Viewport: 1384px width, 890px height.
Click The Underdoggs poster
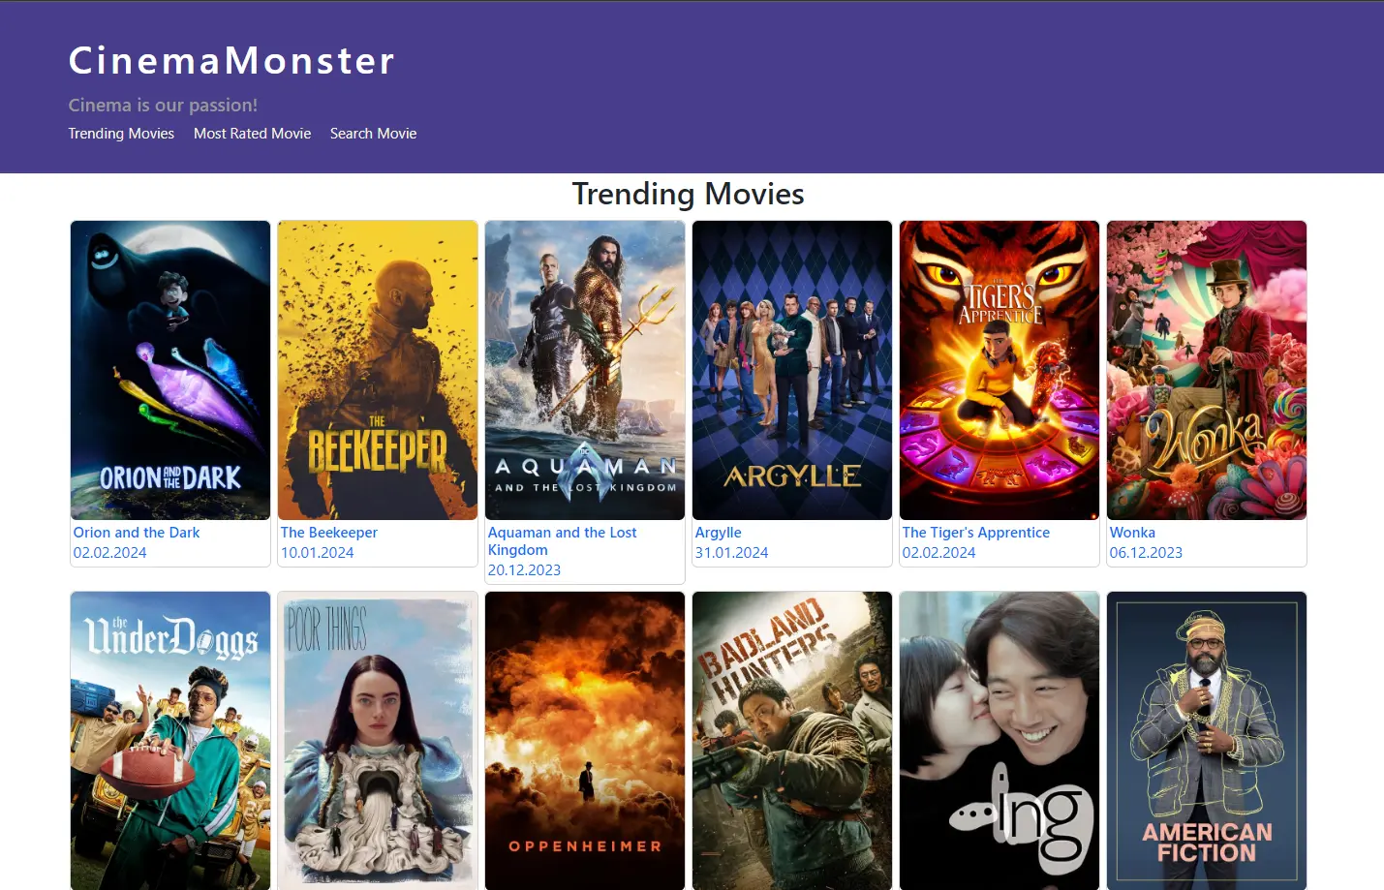169,741
